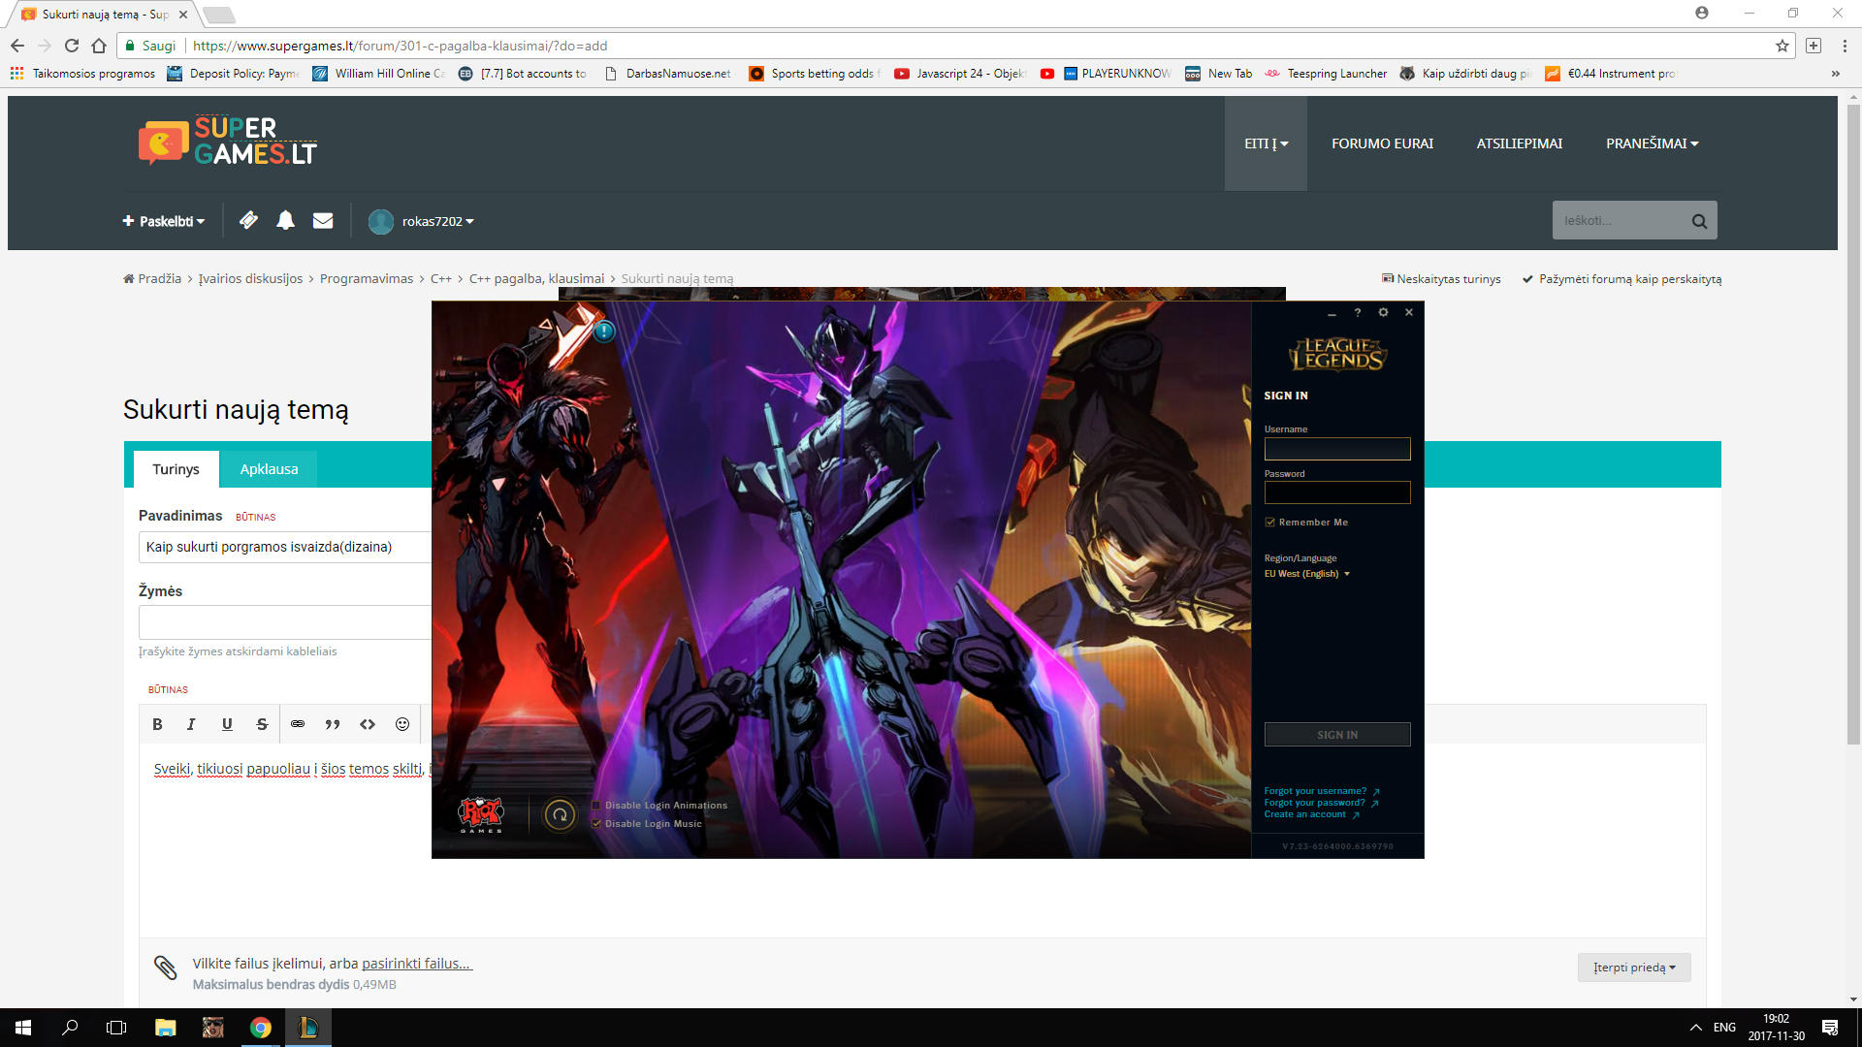Viewport: 1862px width, 1047px height.
Task: Open File Explorer from the taskbar
Action: click(165, 1028)
